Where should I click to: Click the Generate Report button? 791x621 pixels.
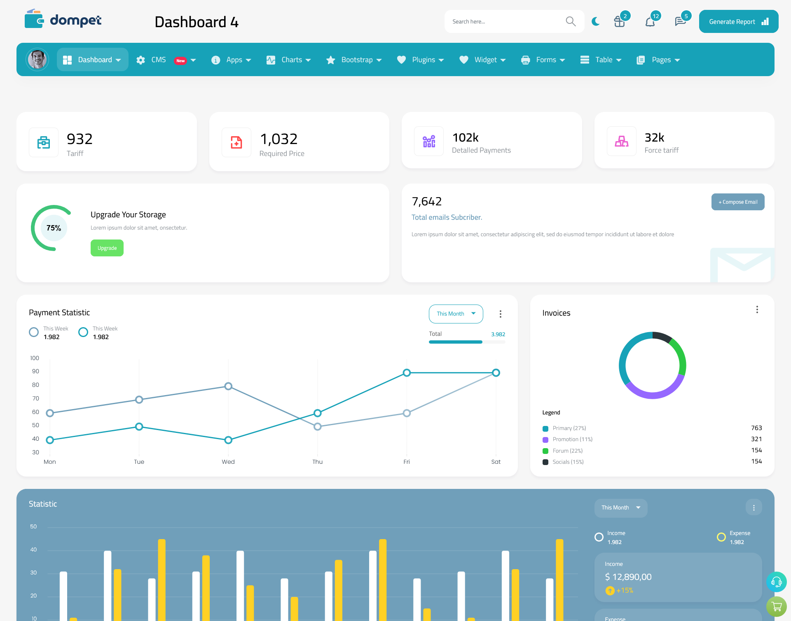(x=737, y=21)
